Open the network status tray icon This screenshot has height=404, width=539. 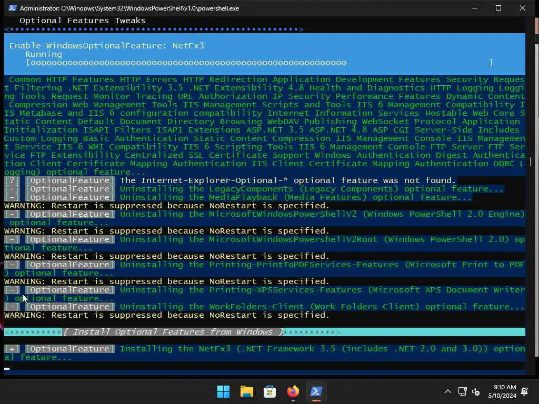[x=462, y=391]
